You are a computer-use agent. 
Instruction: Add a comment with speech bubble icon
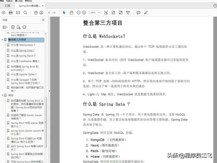tap(138, 13)
